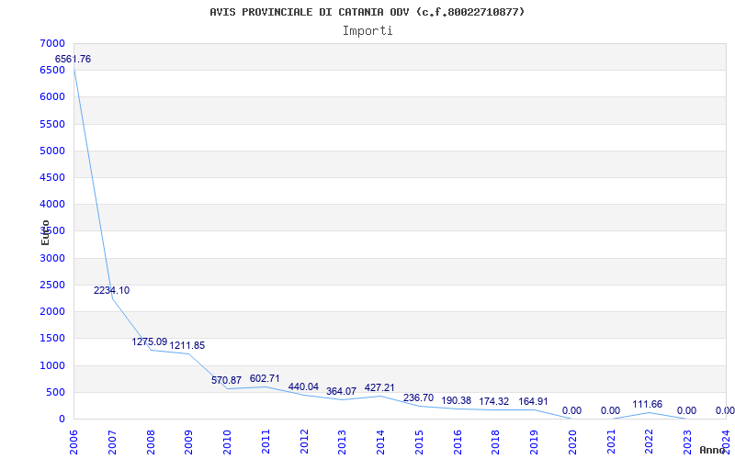Click the 4500 y-axis tick

[x=52, y=177]
